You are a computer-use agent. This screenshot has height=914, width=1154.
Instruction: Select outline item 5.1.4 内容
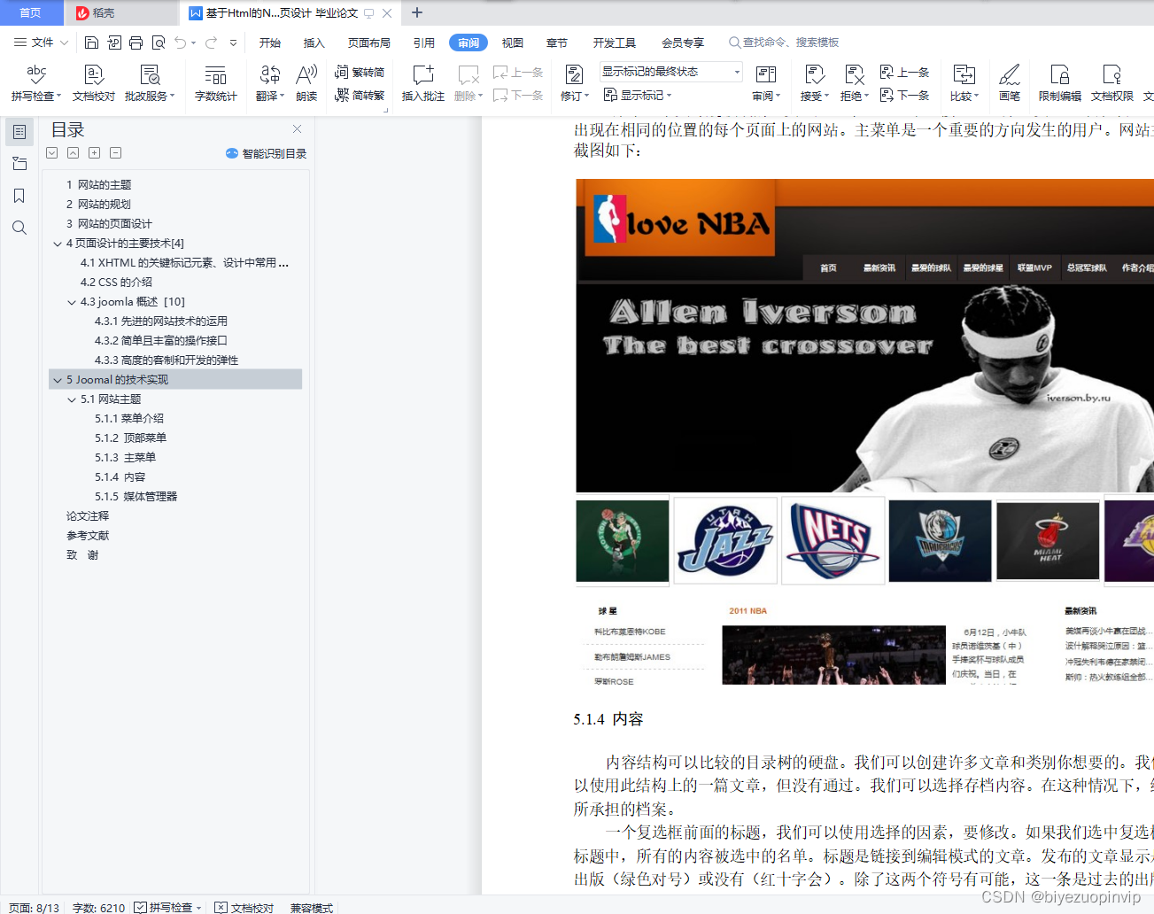click(120, 477)
